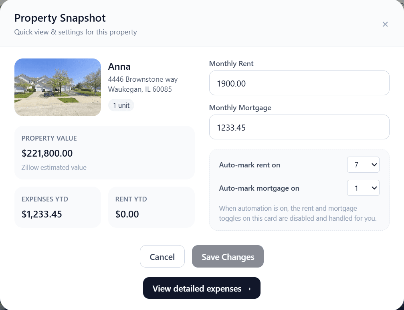The width and height of the screenshot is (404, 310).
Task: Click the Rent YTD card
Action: (151, 207)
